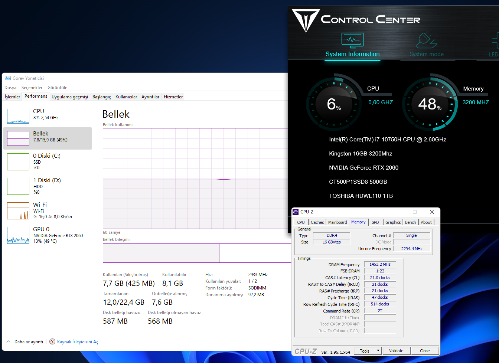499x363 pixels.
Task: Click the Single channel field in CPU-Z
Action: (x=411, y=235)
